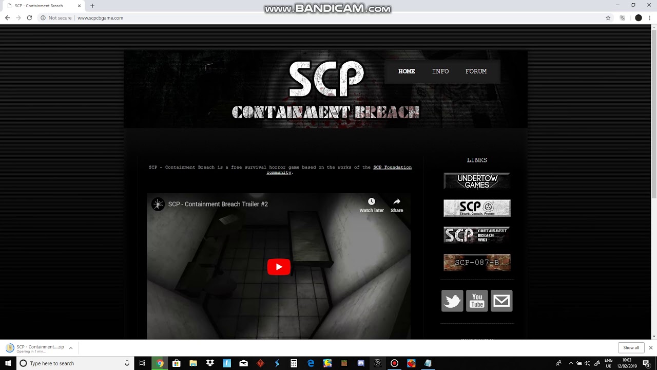Open Dropbox from the taskbar

[210, 363]
